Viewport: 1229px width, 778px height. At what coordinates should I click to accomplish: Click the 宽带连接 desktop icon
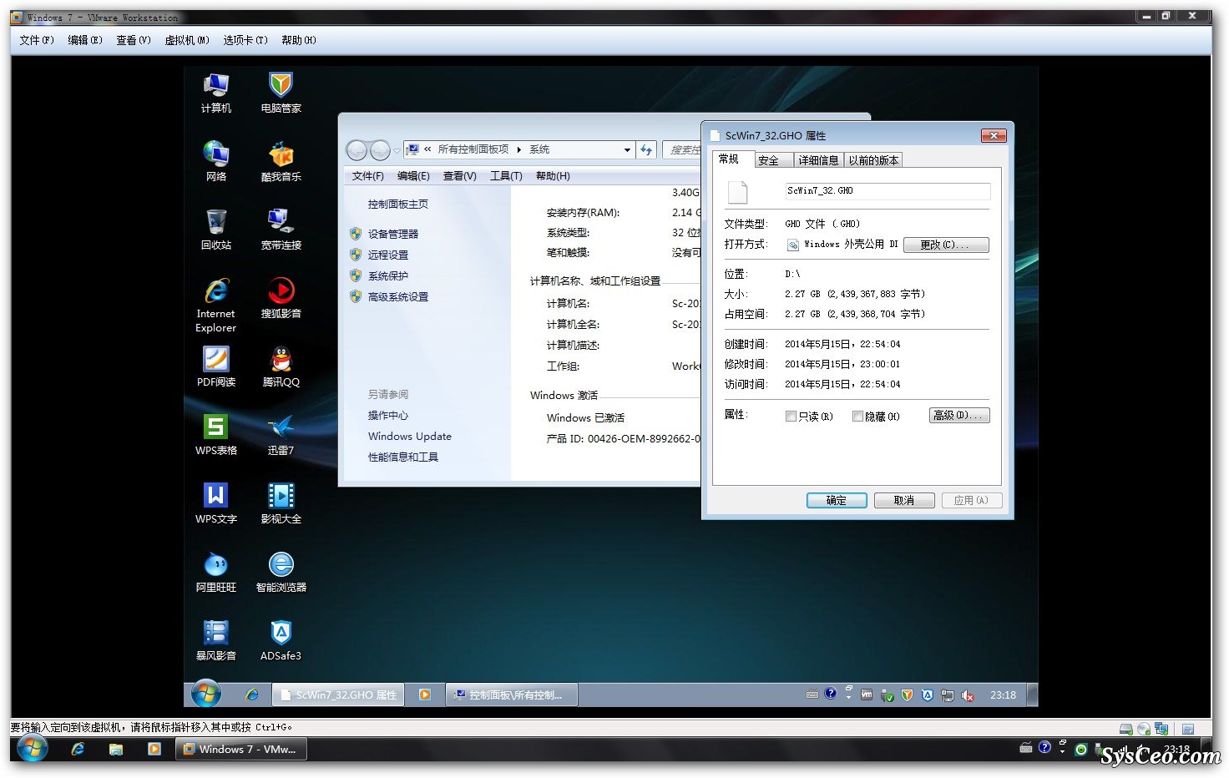[x=281, y=230]
